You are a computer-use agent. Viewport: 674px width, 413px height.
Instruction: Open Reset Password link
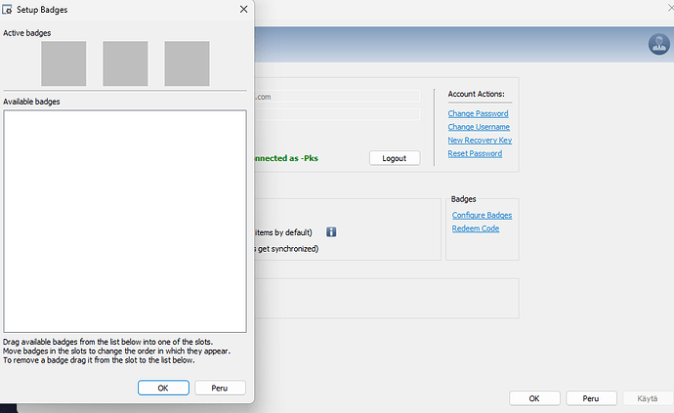(475, 153)
